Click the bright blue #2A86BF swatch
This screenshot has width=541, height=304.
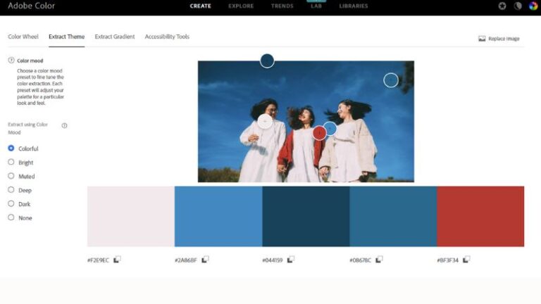[218, 217]
